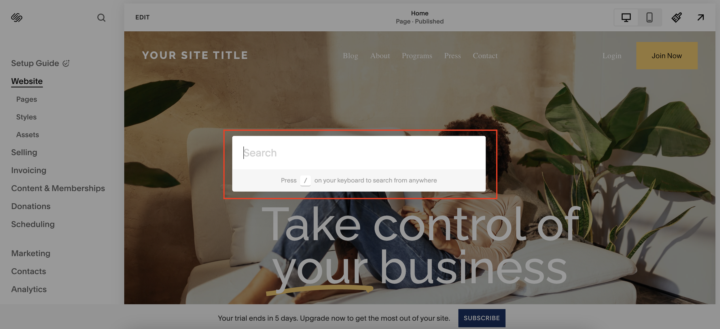The image size is (720, 329).
Task: Click the Setup Guide checkmark icon
Action: pyautogui.click(x=66, y=63)
